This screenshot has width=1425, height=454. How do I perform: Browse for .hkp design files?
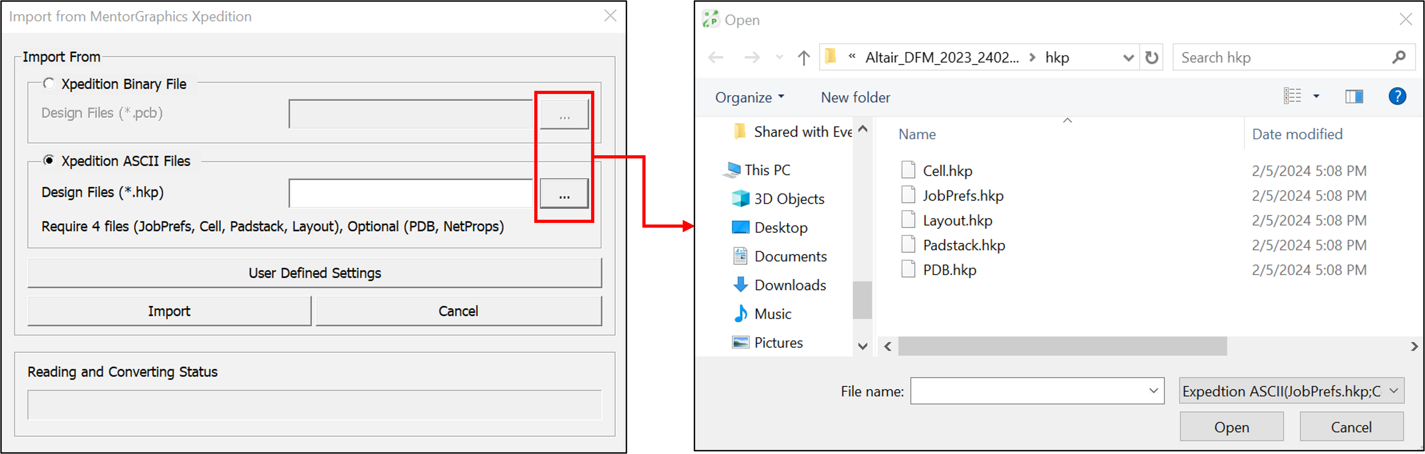click(x=564, y=193)
